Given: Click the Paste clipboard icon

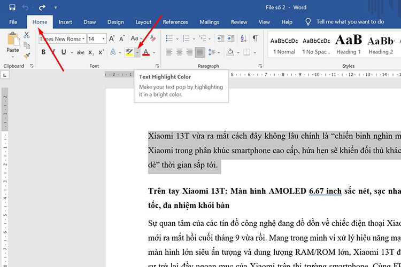Looking at the screenshot, I should [x=13, y=39].
